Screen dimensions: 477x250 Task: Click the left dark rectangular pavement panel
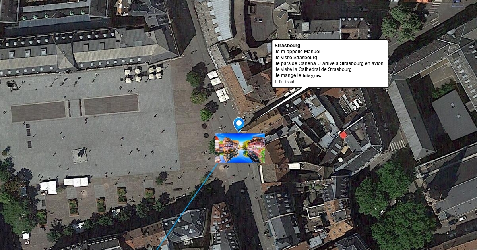coord(38,111)
